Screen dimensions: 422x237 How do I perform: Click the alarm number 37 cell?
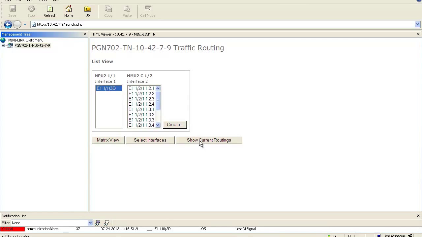[x=78, y=229]
